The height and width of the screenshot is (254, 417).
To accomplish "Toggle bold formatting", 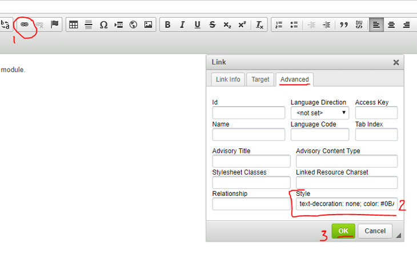I will point(167,25).
